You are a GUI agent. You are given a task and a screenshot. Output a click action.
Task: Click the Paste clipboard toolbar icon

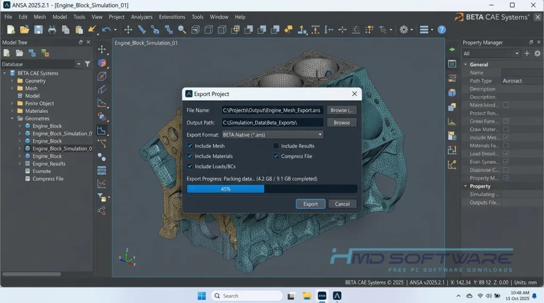79,30
